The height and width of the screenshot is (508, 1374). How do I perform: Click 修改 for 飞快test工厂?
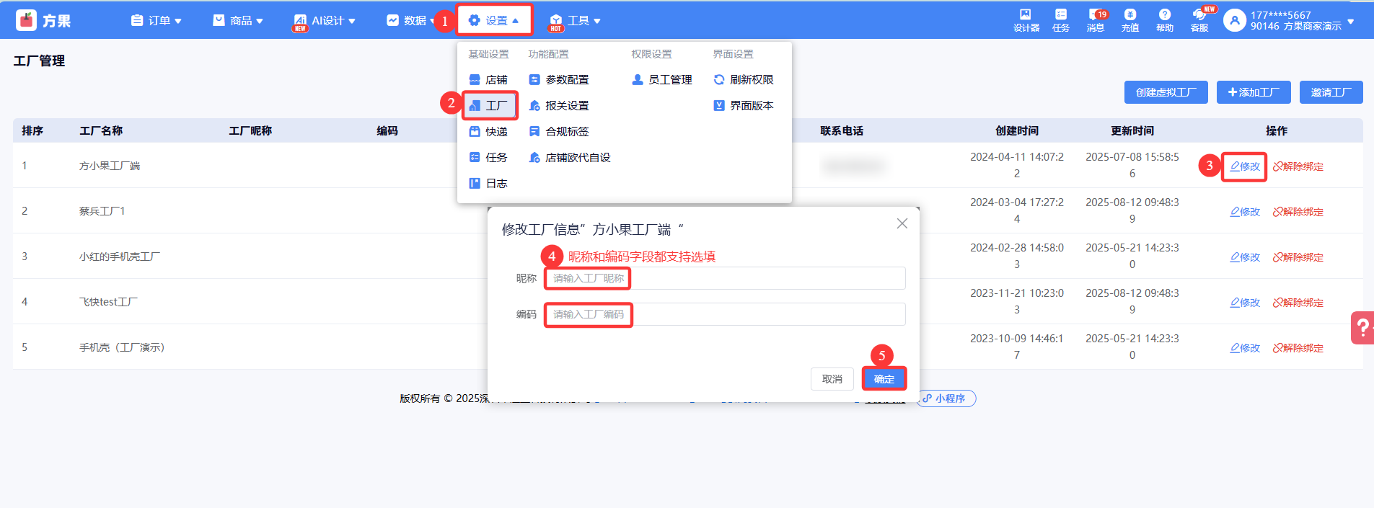pyautogui.click(x=1245, y=303)
